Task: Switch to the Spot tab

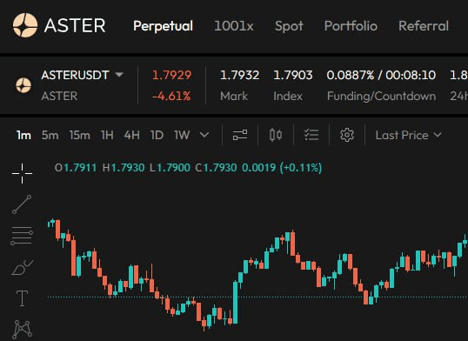Action: [289, 26]
